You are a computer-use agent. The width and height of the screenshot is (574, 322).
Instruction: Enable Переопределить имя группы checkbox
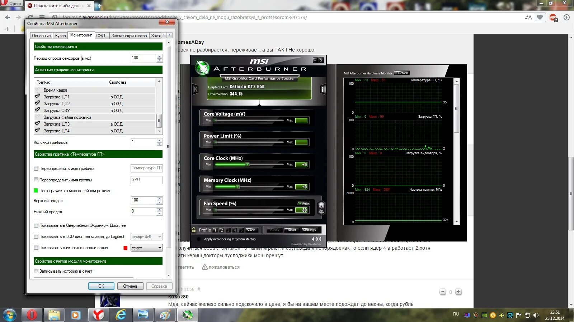tap(36, 180)
